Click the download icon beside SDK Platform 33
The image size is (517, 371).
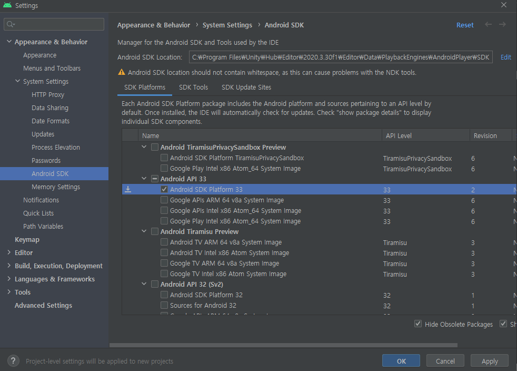[128, 189]
